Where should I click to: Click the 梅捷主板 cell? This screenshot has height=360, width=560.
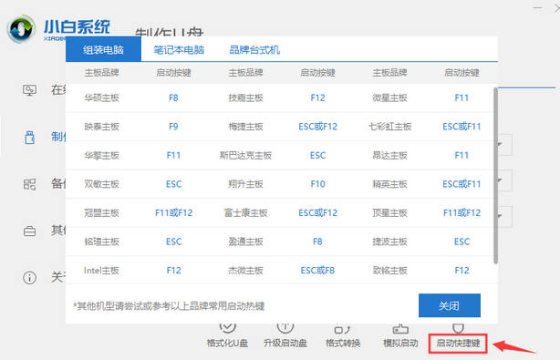tap(245, 127)
